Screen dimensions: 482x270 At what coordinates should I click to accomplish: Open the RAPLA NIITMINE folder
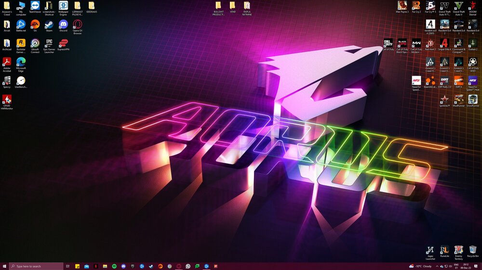click(x=247, y=8)
